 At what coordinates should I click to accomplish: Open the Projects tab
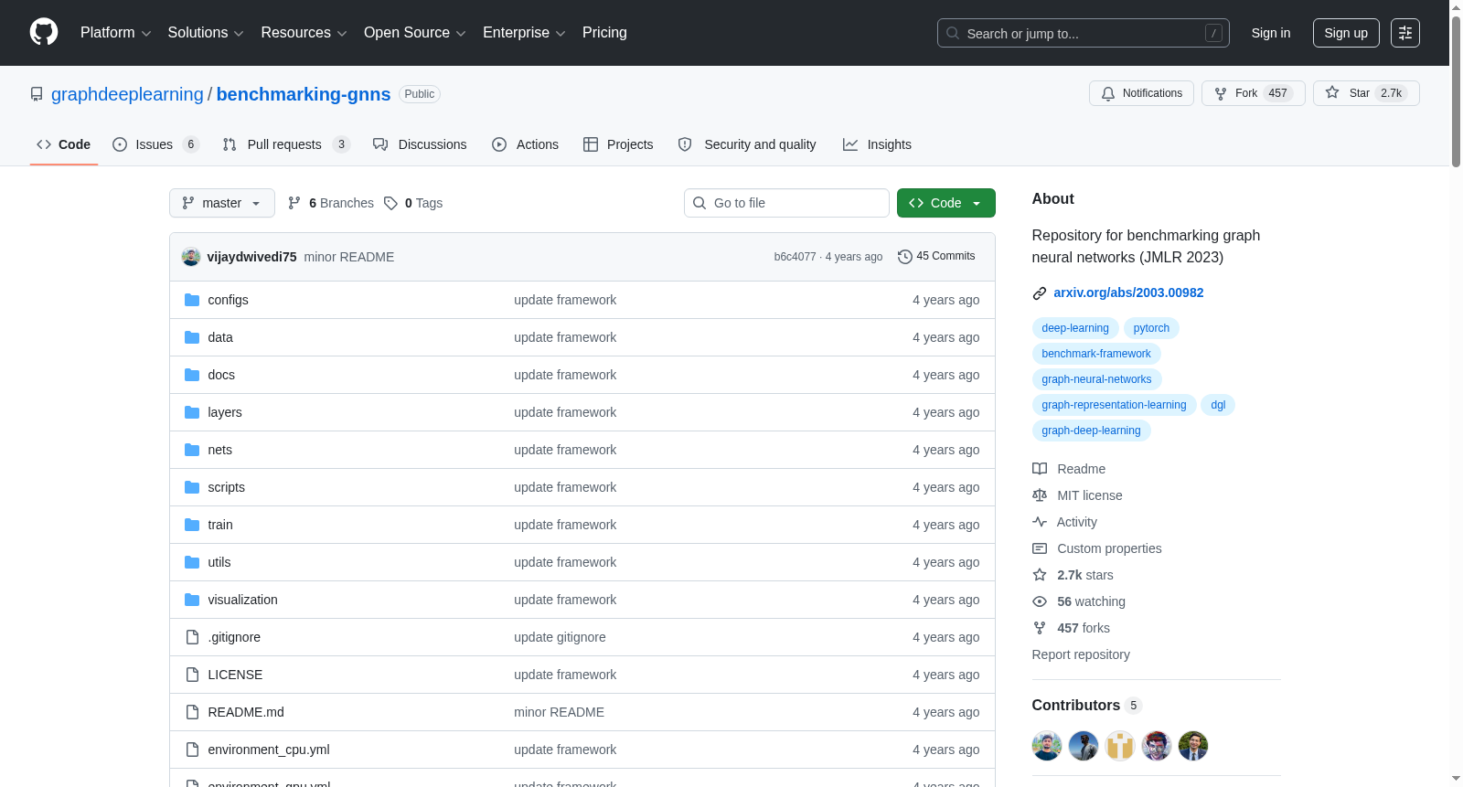click(x=618, y=144)
